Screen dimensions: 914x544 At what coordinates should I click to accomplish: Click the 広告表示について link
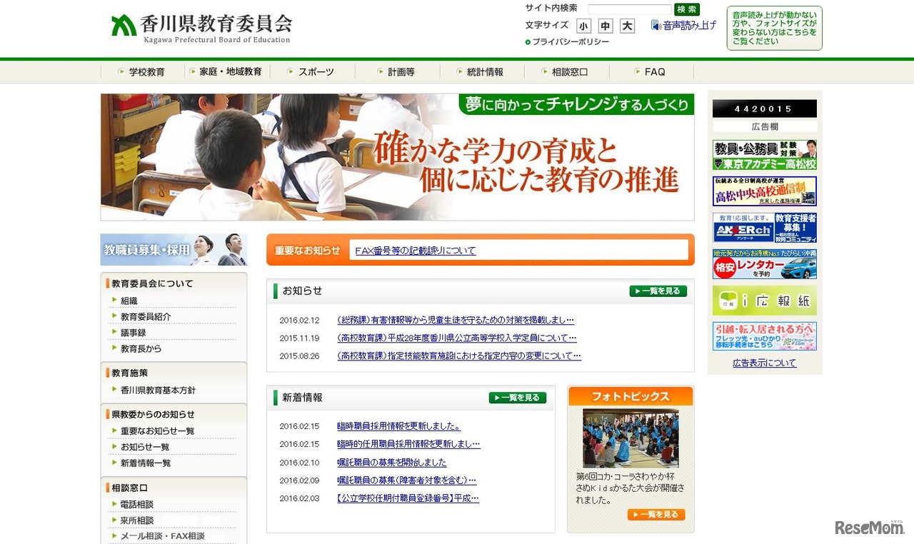(x=763, y=363)
